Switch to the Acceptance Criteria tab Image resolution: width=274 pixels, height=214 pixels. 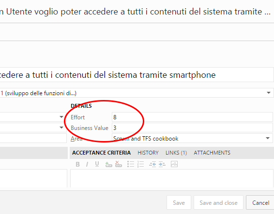101,153
